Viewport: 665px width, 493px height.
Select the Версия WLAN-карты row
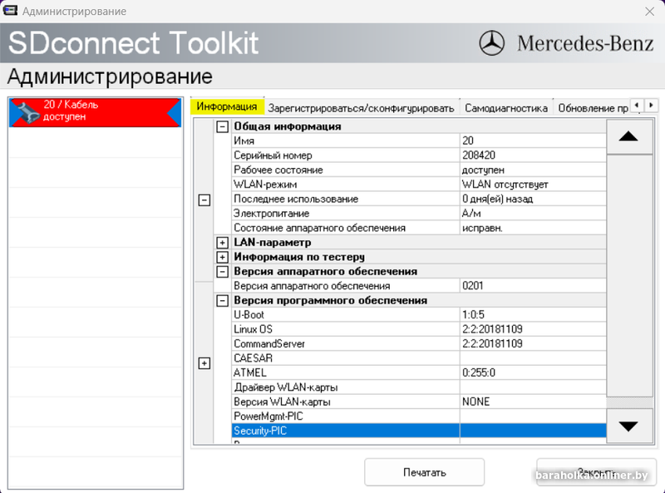(419, 402)
